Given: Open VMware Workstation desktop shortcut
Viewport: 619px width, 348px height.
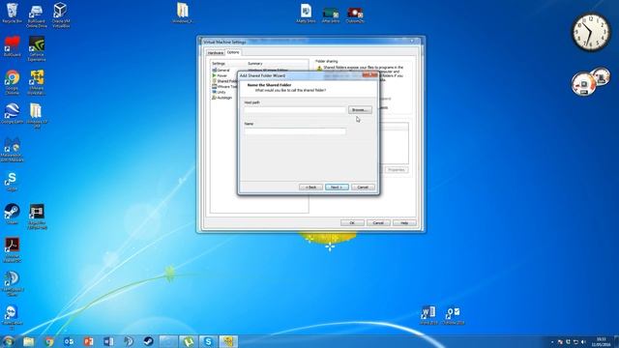Looking at the screenshot, I should 37,82.
